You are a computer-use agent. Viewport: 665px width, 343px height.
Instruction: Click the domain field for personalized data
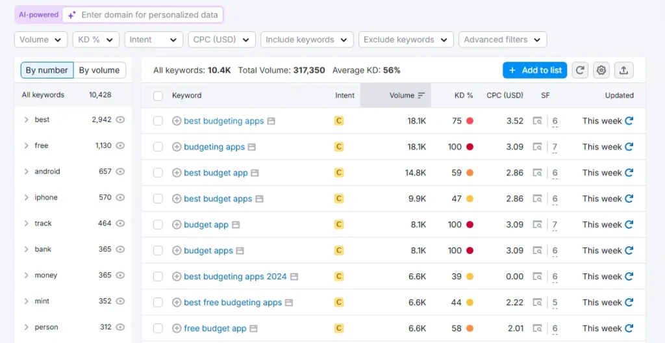142,15
